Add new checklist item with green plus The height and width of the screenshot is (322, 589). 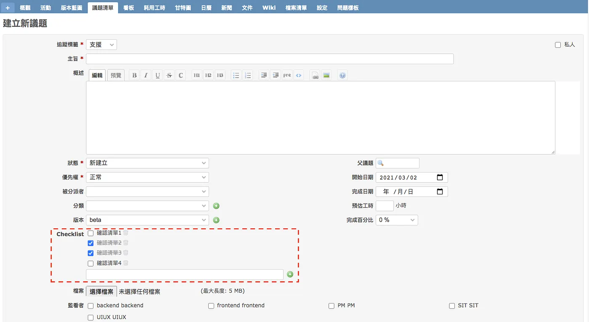[x=290, y=275]
